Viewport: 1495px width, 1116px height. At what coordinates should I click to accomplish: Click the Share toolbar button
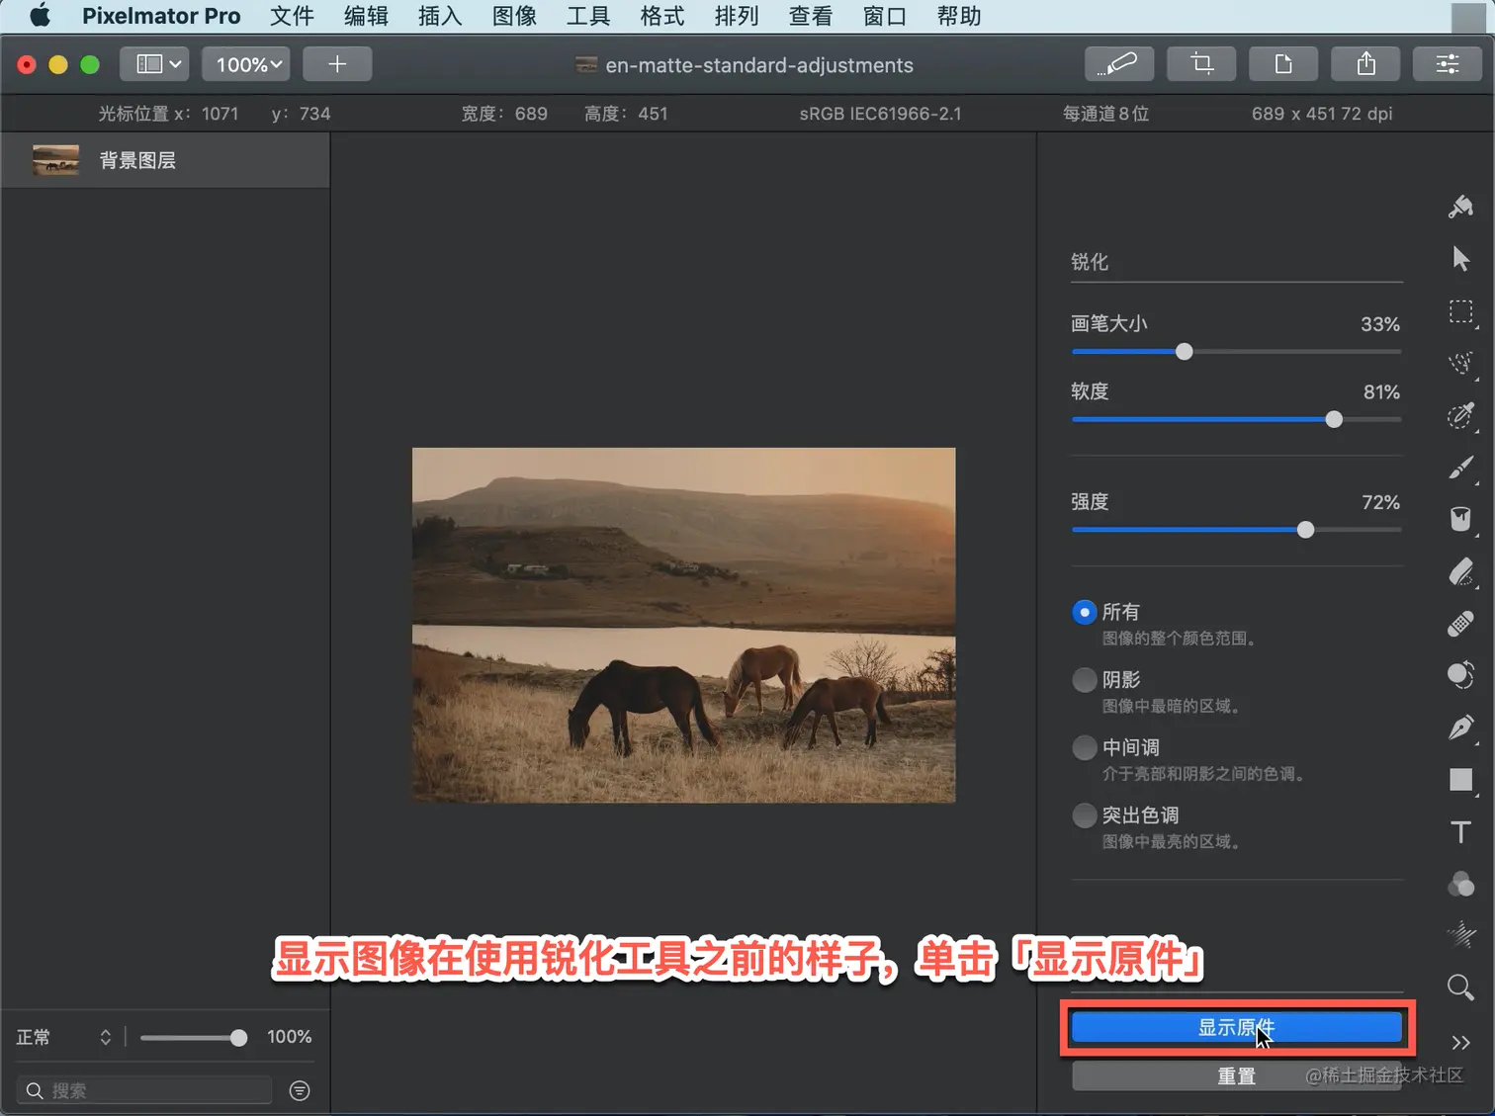(x=1365, y=64)
